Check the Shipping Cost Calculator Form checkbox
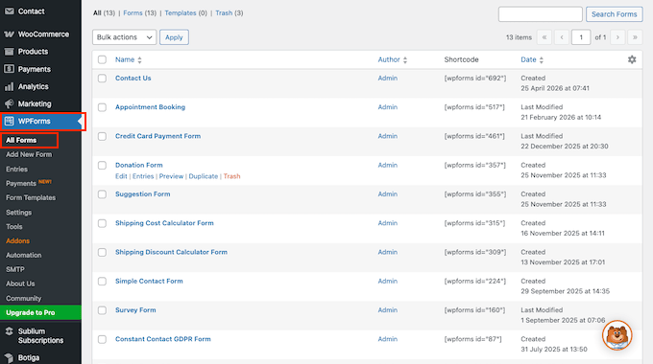The width and height of the screenshot is (653, 364). [102, 223]
